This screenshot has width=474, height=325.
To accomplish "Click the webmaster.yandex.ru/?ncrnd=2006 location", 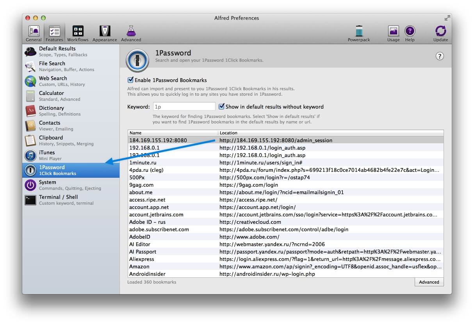I will point(272,244).
